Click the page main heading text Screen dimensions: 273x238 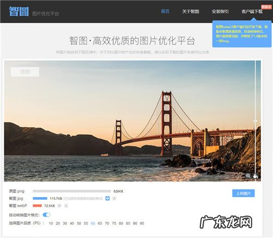tap(132, 40)
